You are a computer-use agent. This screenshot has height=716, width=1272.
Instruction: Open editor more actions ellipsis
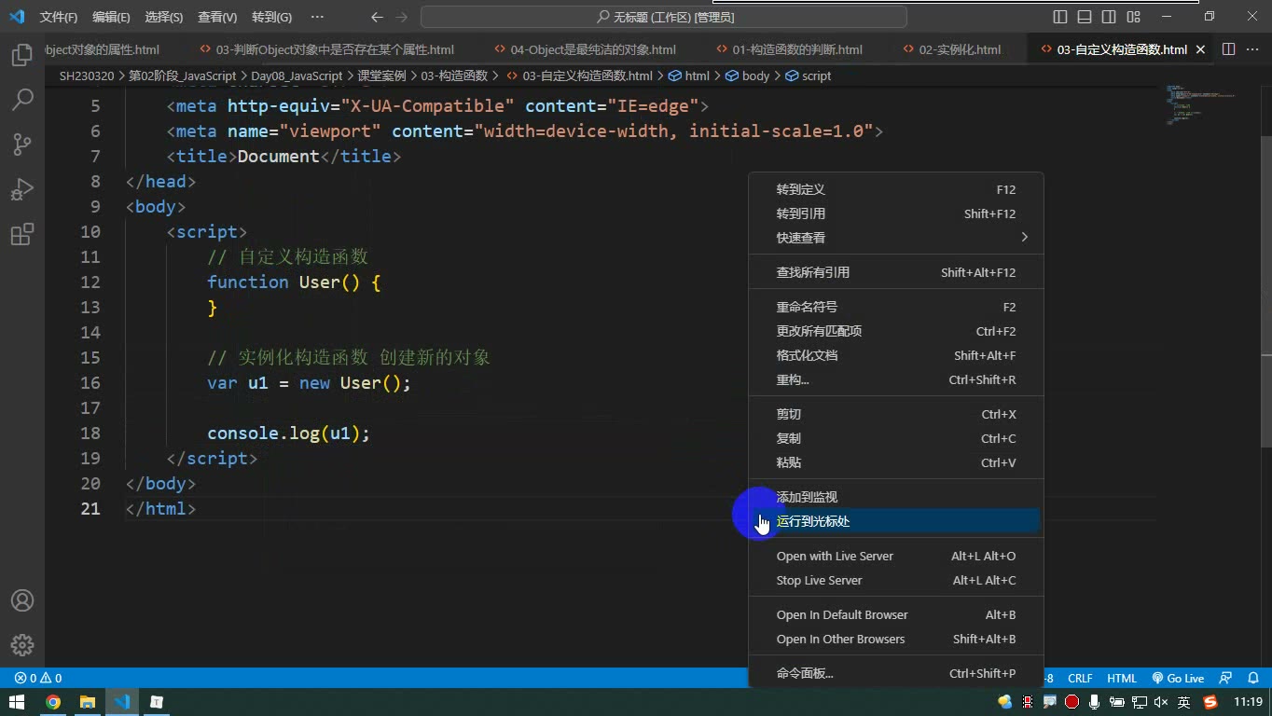[1253, 49]
